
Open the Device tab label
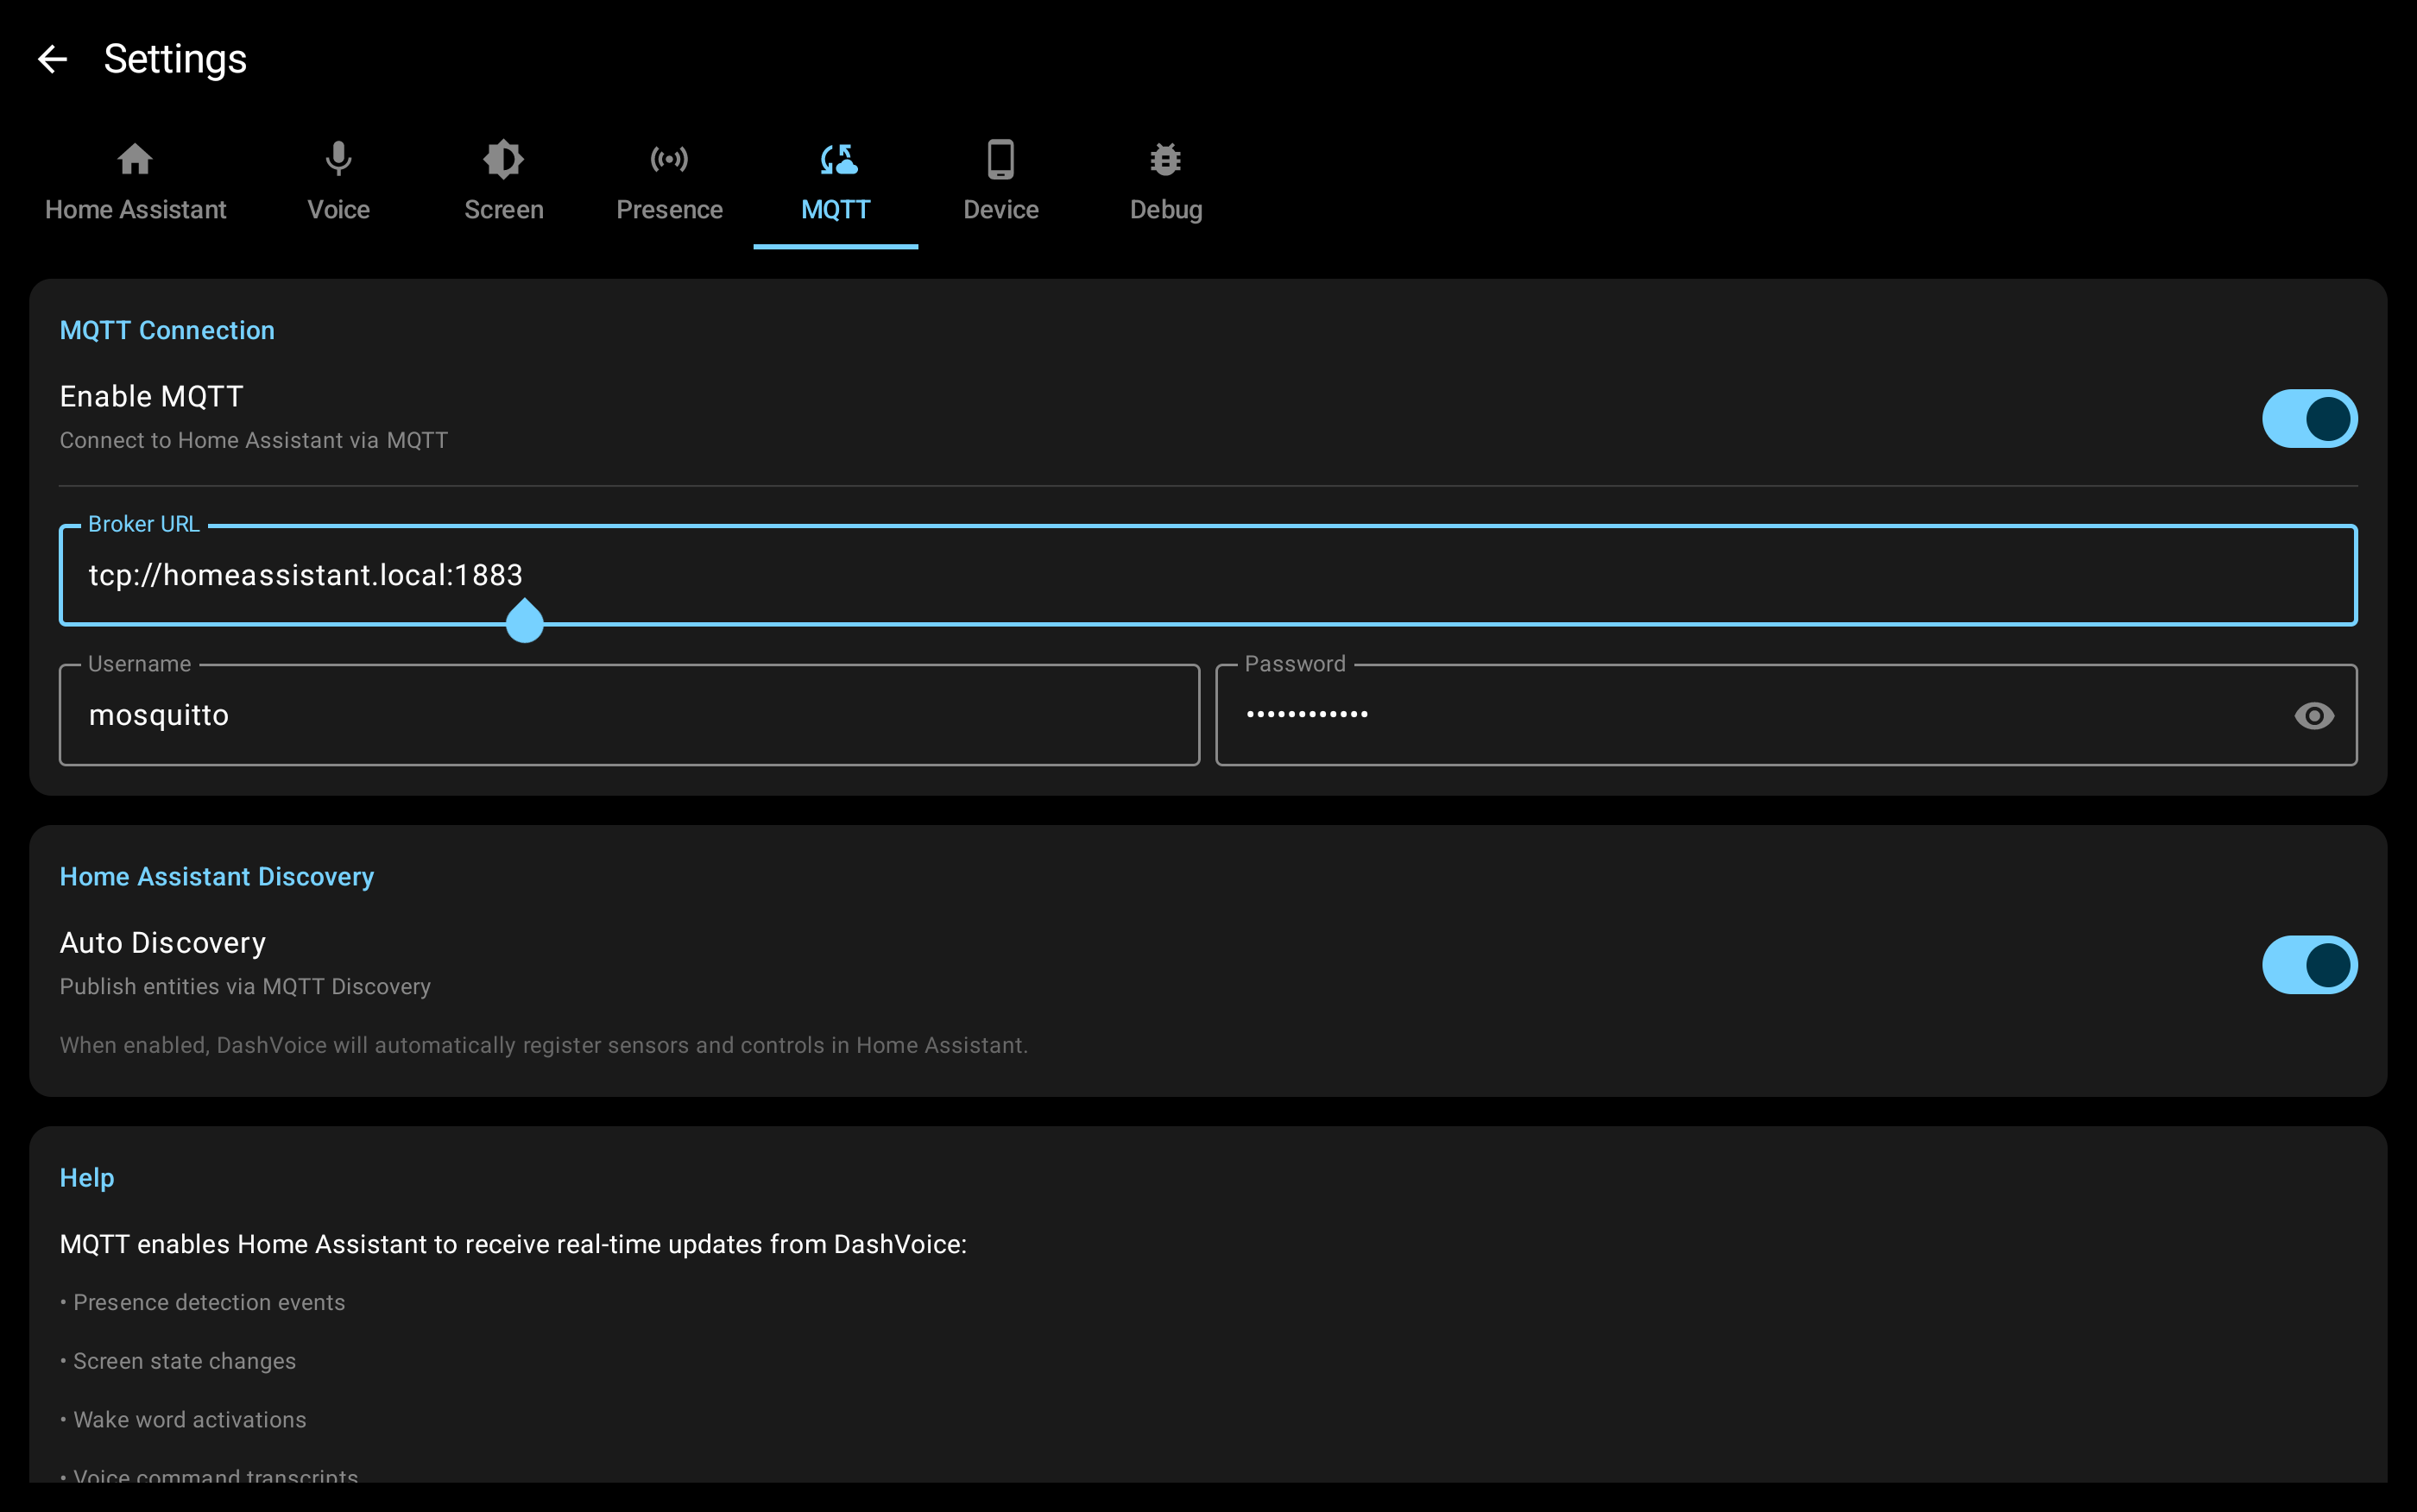(1000, 210)
